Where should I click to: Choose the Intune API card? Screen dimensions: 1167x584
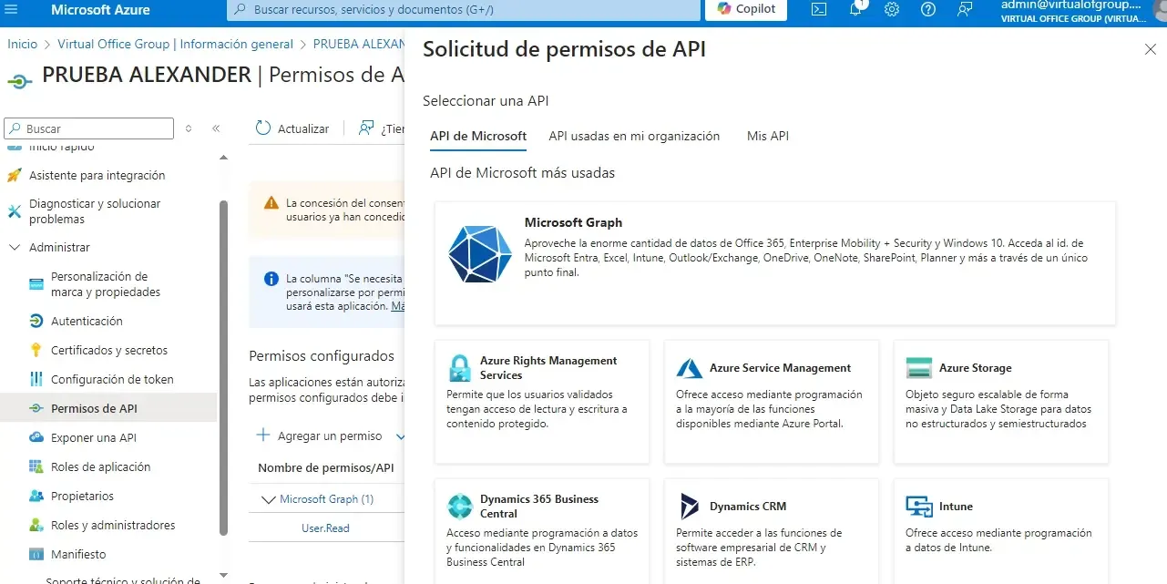[1000, 530]
